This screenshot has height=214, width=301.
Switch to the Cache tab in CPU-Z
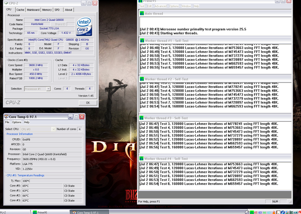[20, 10]
